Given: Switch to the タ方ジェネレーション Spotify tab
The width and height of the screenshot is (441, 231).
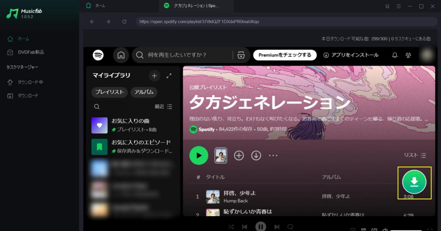Looking at the screenshot, I should click(x=196, y=6).
